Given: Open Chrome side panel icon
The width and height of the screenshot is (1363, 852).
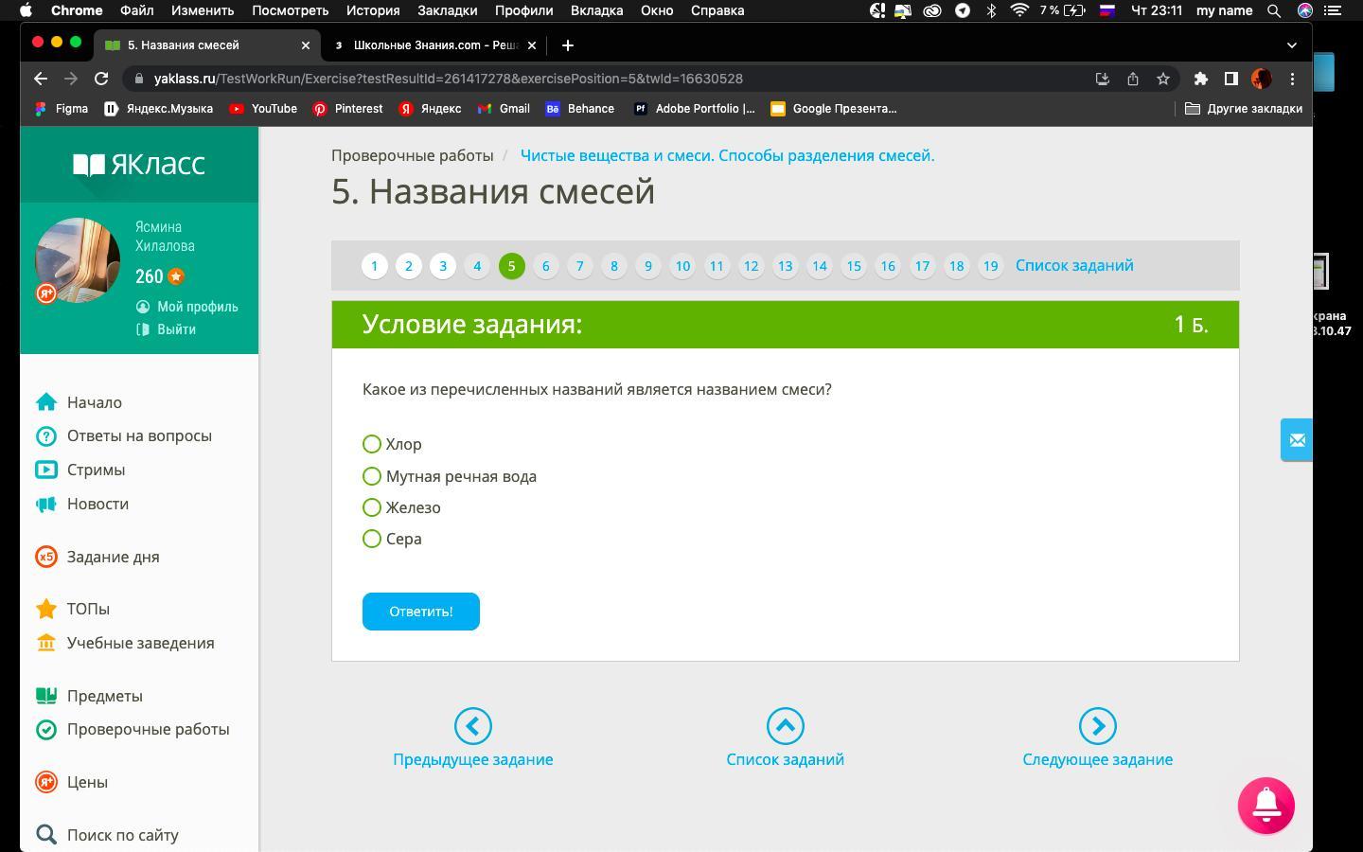Looking at the screenshot, I should [x=1231, y=79].
